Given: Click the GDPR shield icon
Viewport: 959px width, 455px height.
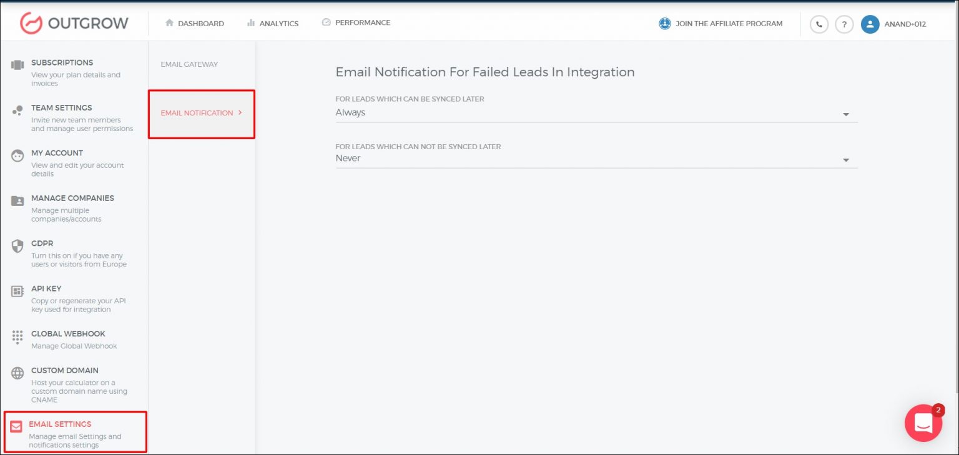Looking at the screenshot, I should click(x=17, y=246).
